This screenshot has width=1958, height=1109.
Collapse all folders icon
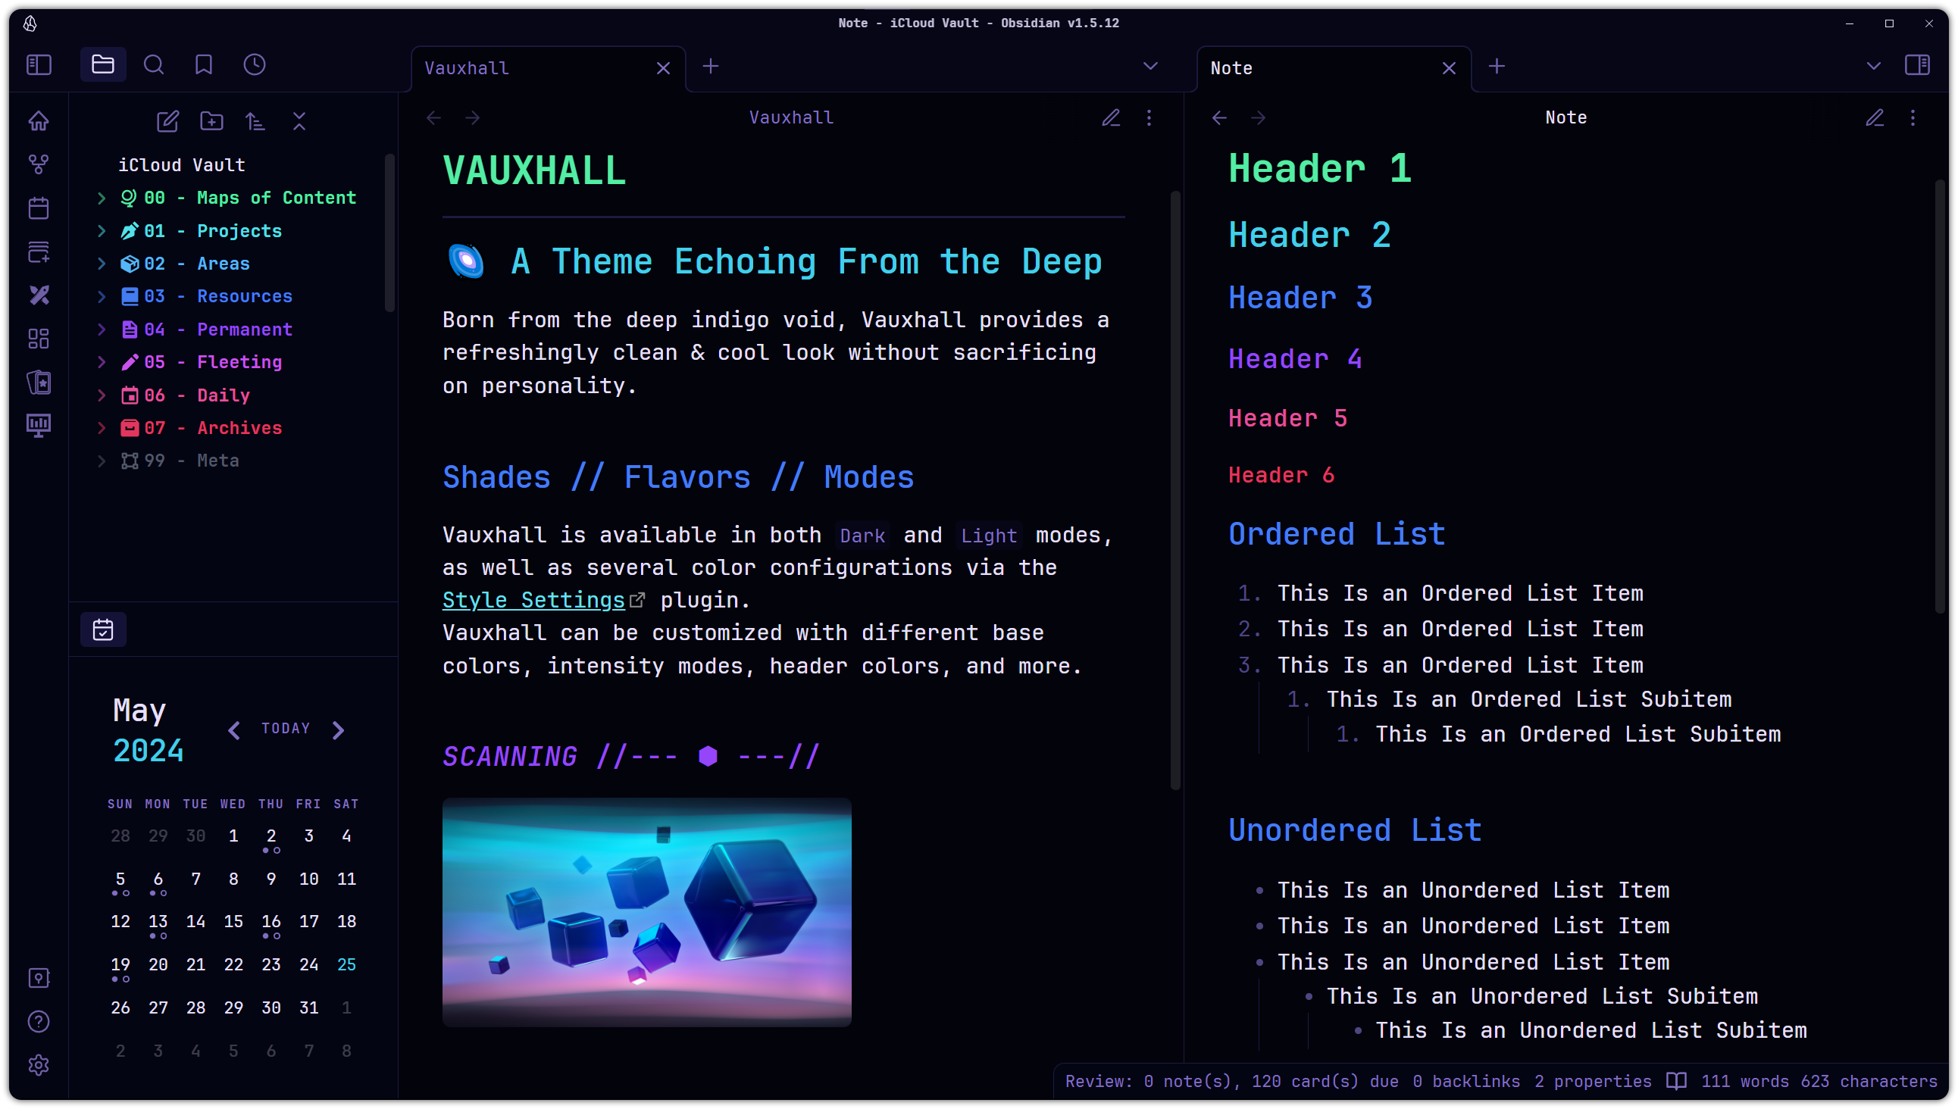299,121
